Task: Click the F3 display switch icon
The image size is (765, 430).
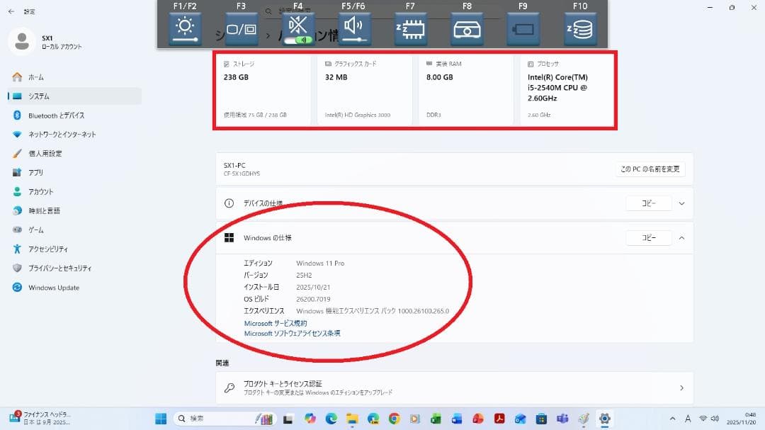Action: tap(241, 29)
